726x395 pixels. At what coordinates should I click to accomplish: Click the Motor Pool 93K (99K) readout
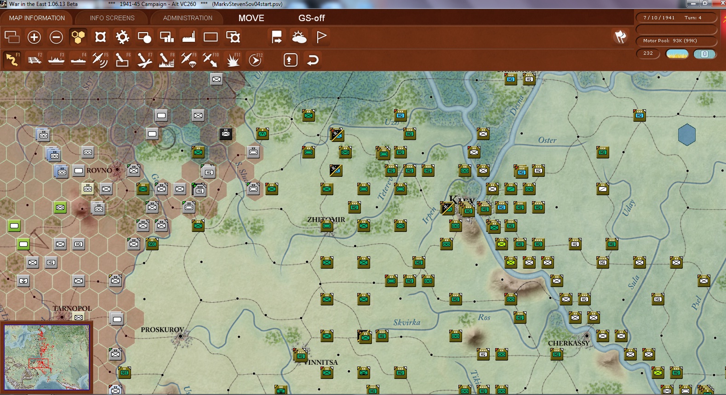point(676,40)
